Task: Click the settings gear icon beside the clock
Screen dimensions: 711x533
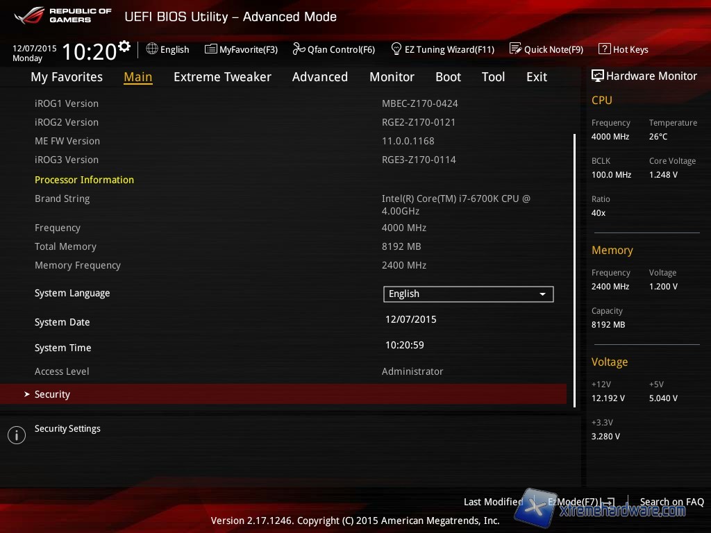Action: point(124,46)
